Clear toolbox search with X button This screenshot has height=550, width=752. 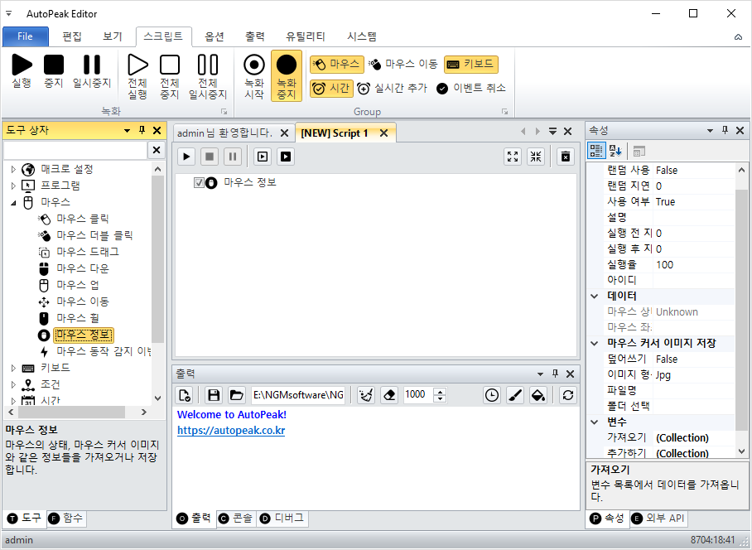point(157,150)
